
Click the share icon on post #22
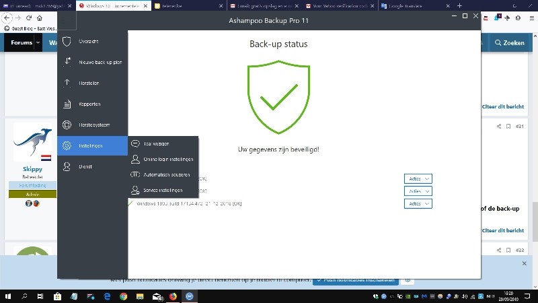pyautogui.click(x=499, y=250)
